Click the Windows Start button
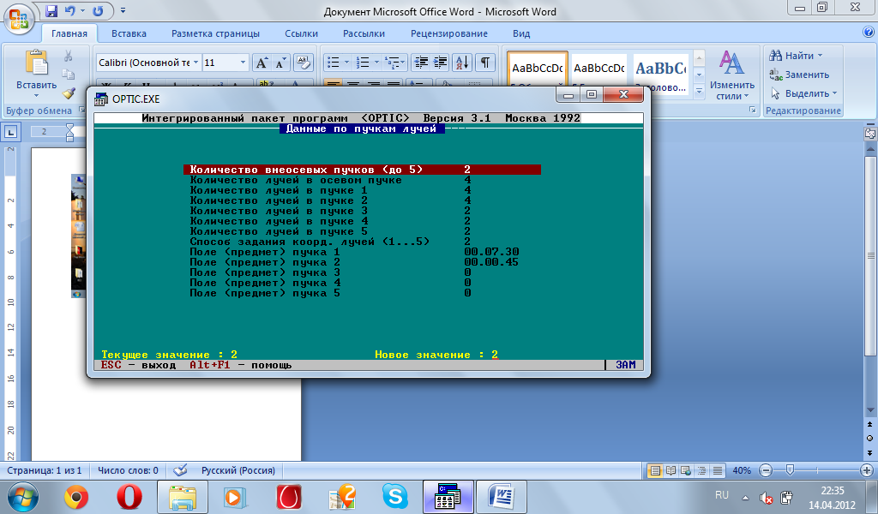Screen dimensions: 878x514 pyautogui.click(x=23, y=497)
